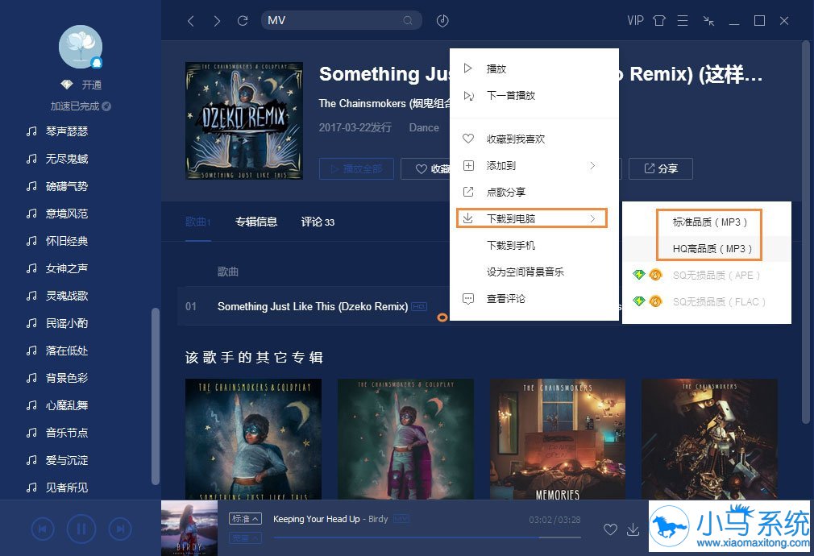The image size is (814, 556).
Task: Choose 下一首播放 in context menu
Action: pos(534,96)
